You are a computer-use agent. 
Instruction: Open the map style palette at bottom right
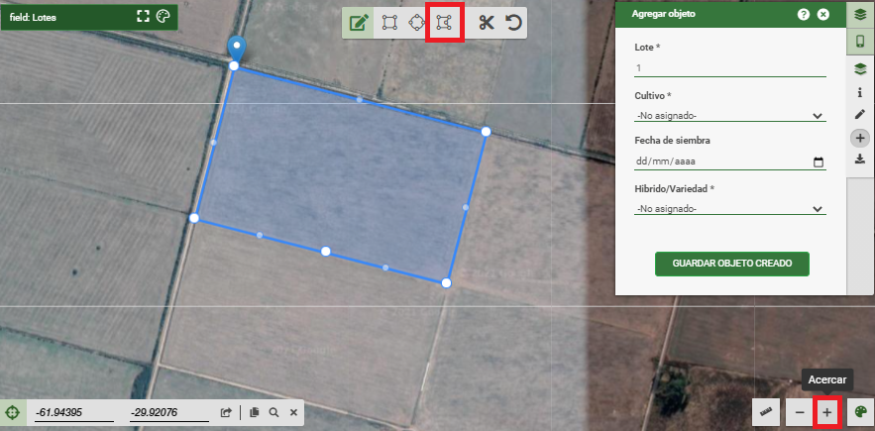(861, 412)
